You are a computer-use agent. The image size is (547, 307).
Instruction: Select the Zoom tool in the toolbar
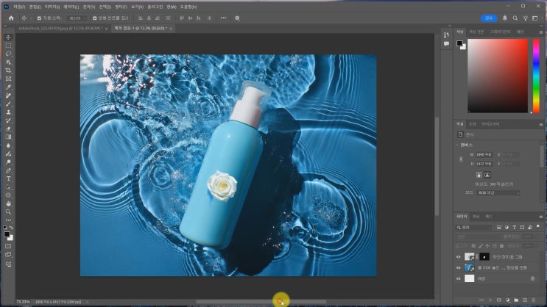9,212
